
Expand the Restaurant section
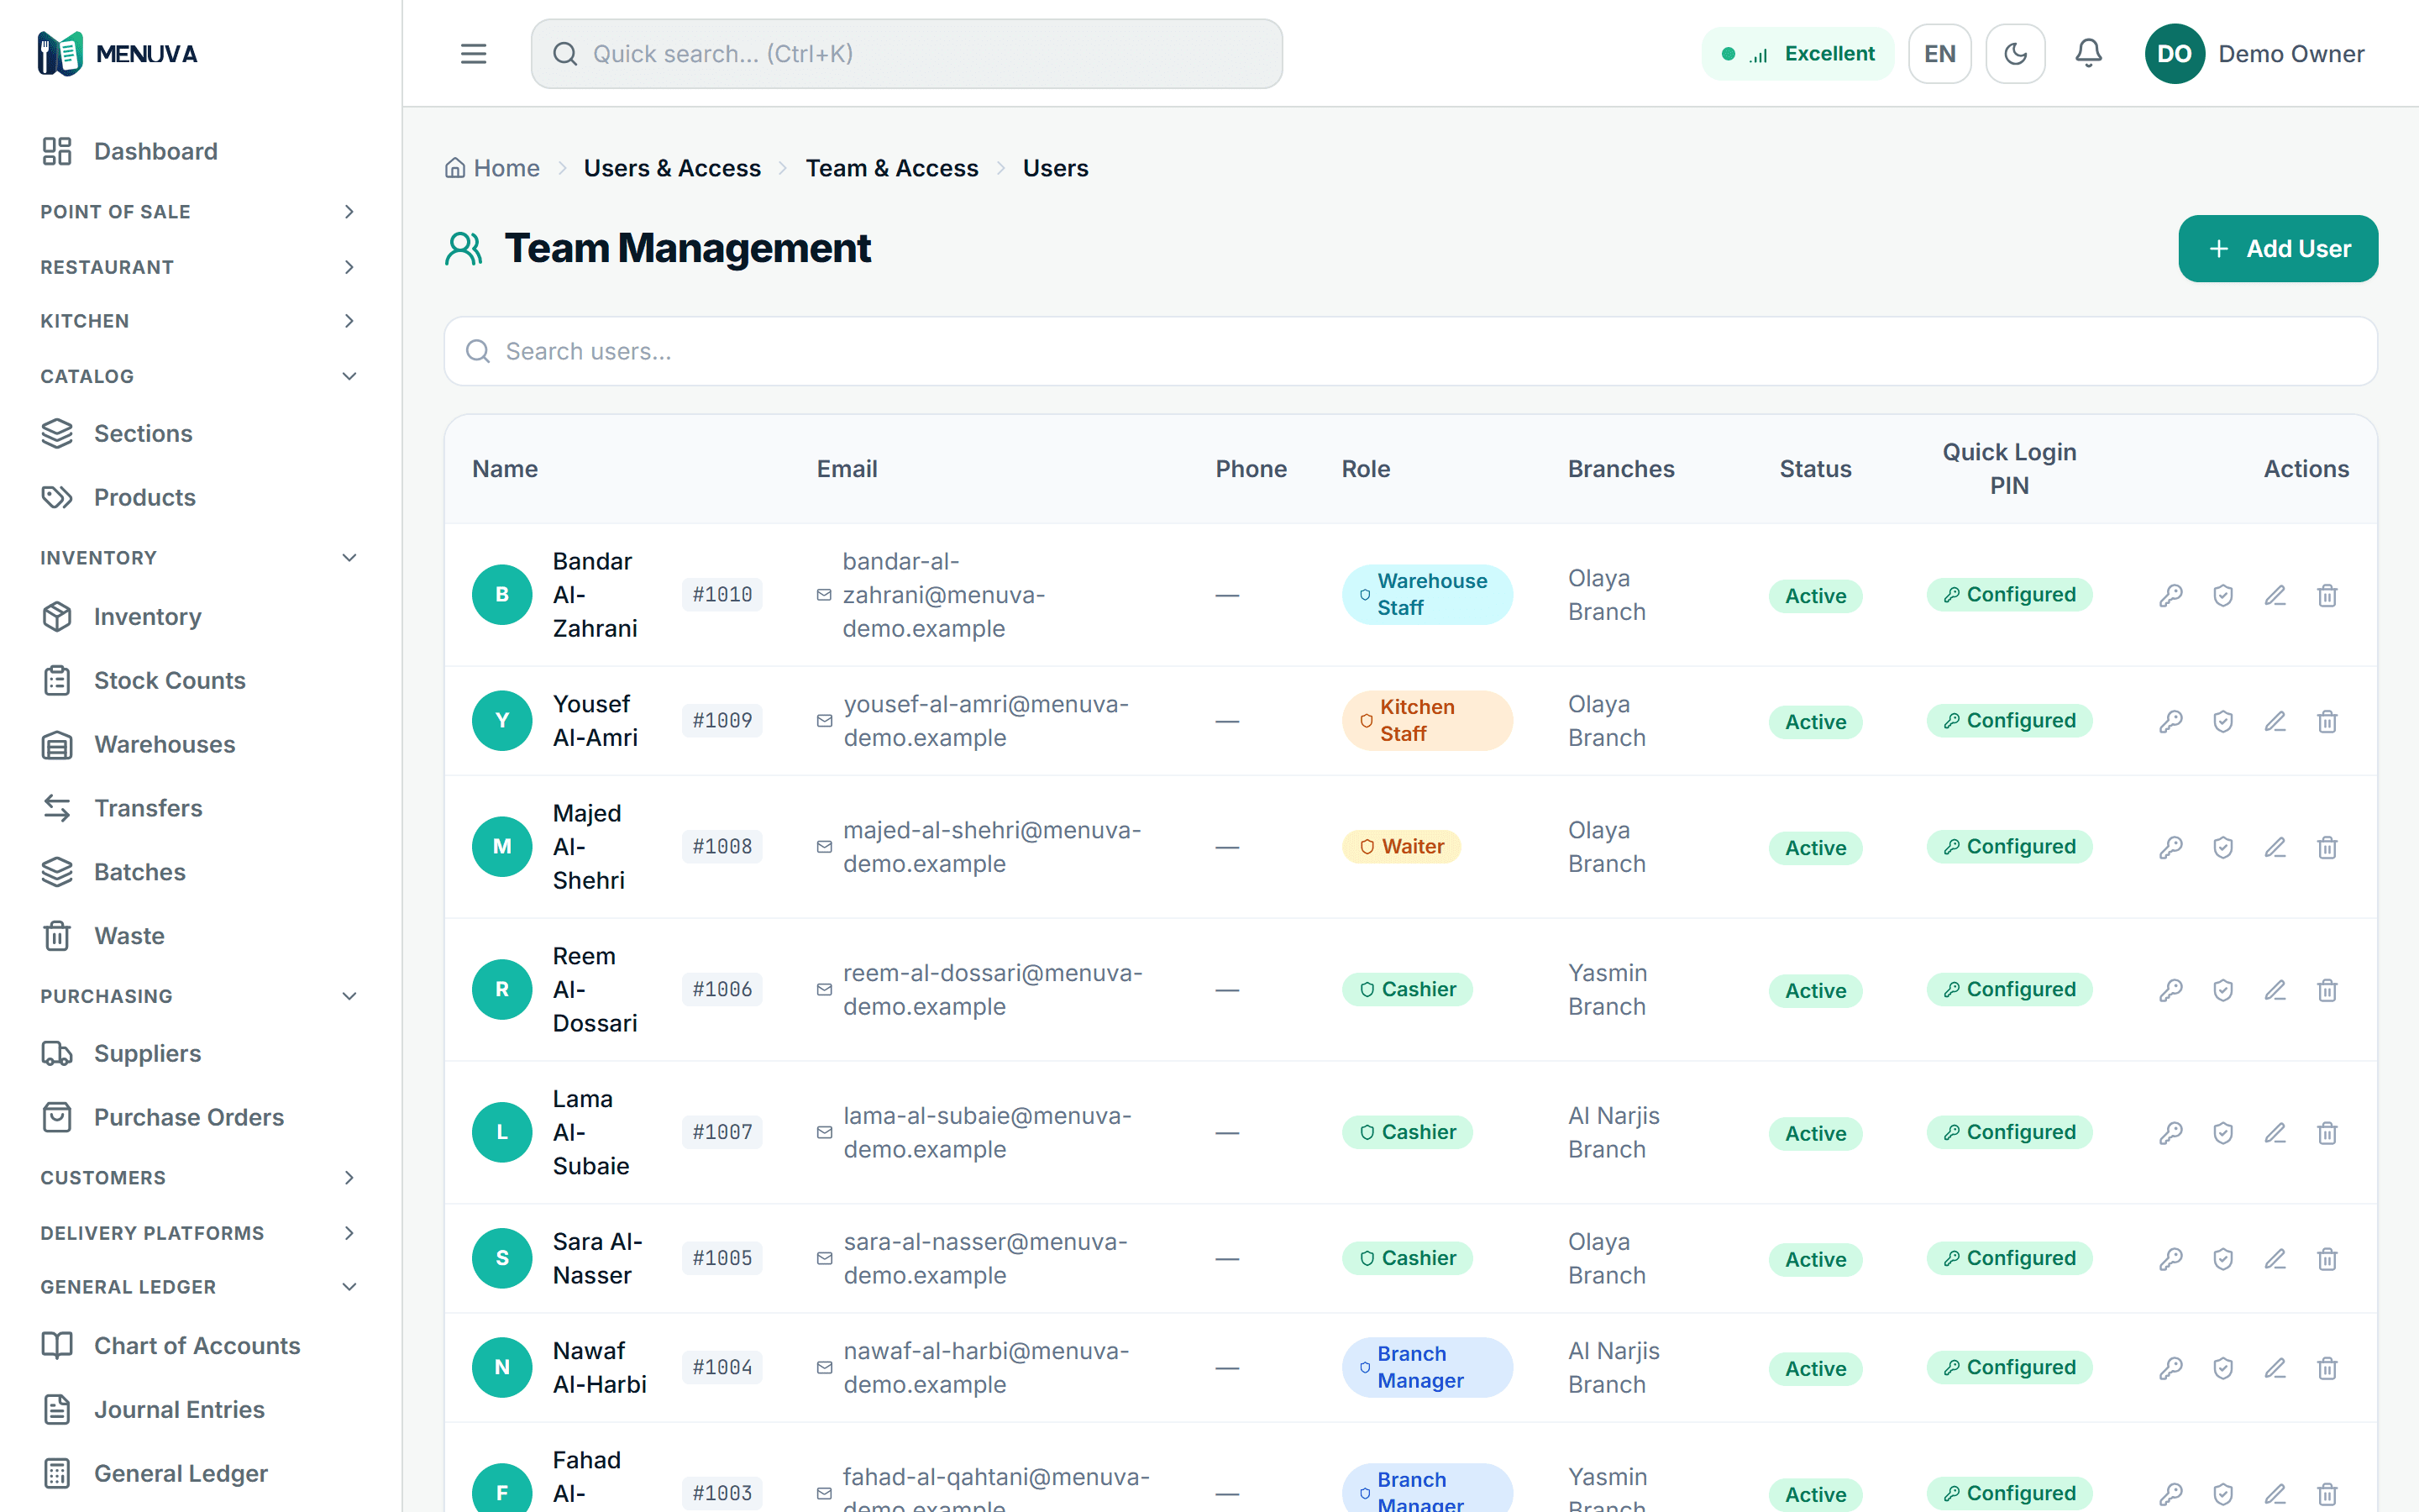point(200,267)
